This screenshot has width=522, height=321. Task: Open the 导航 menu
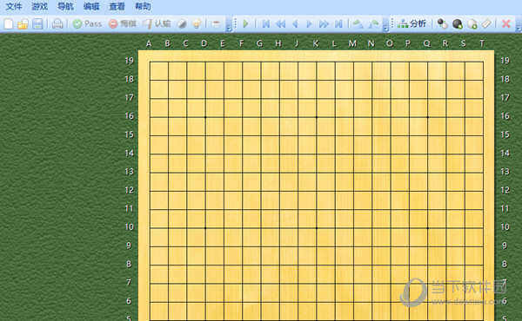coord(65,6)
